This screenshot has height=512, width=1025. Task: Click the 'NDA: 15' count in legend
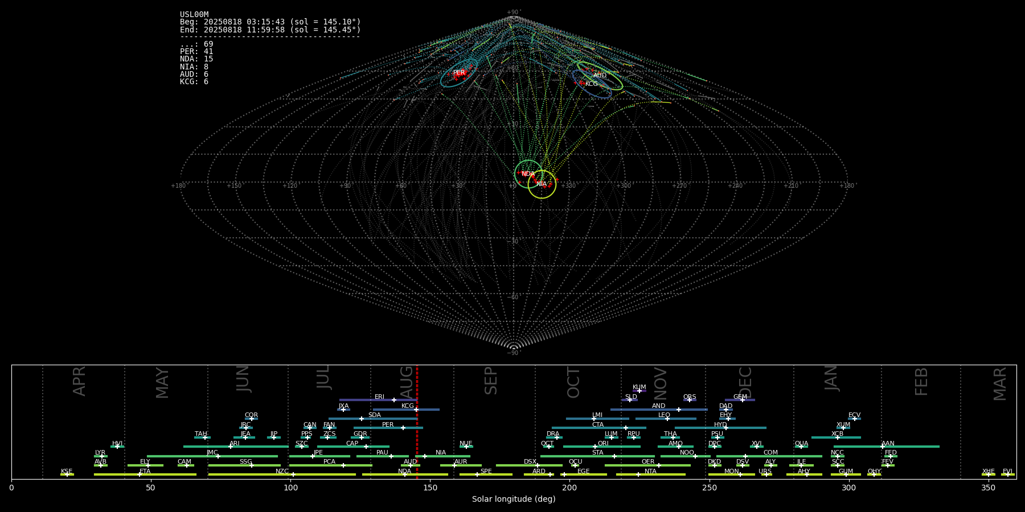coord(196,59)
